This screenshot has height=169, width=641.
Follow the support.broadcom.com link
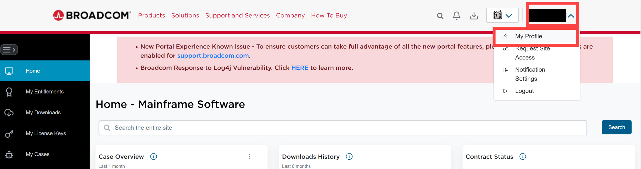pyautogui.click(x=213, y=56)
